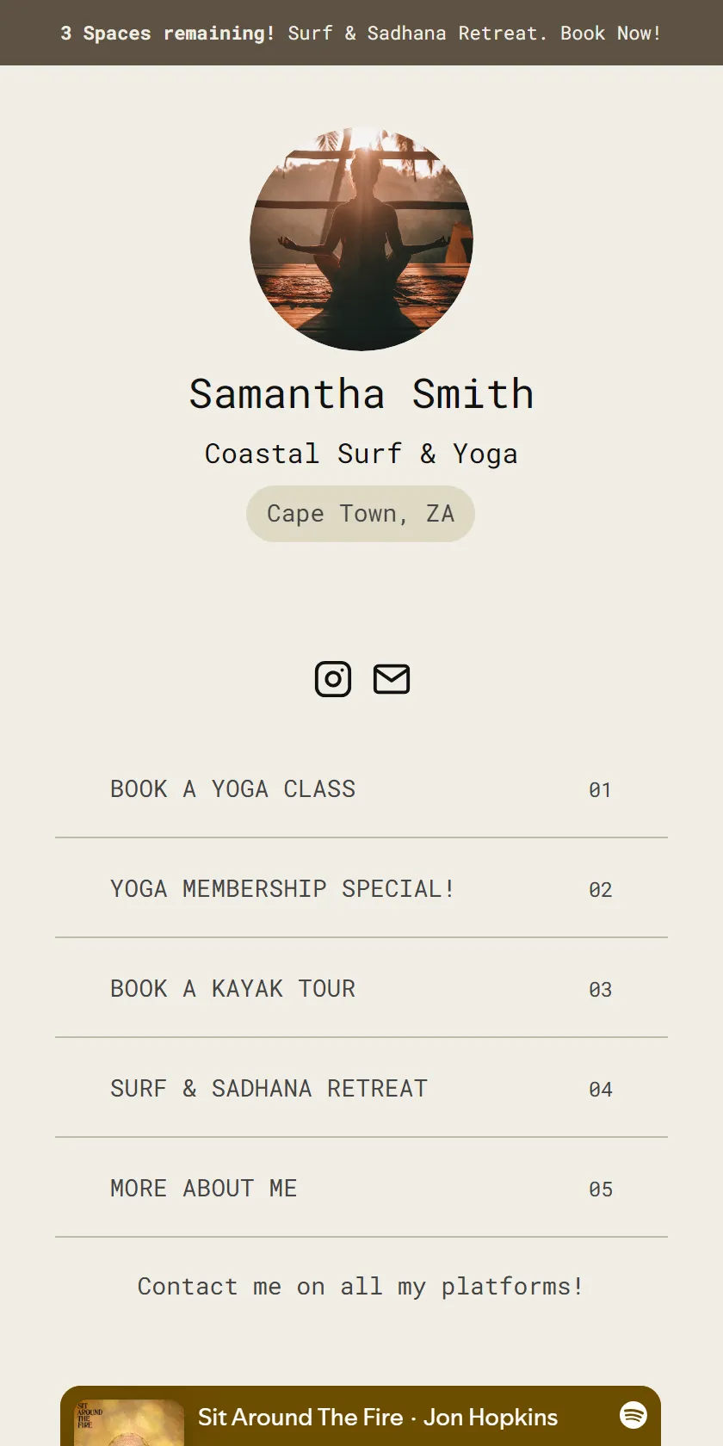Click the number 01 beside the yoga class link
723x1446 pixels.
tap(600, 790)
